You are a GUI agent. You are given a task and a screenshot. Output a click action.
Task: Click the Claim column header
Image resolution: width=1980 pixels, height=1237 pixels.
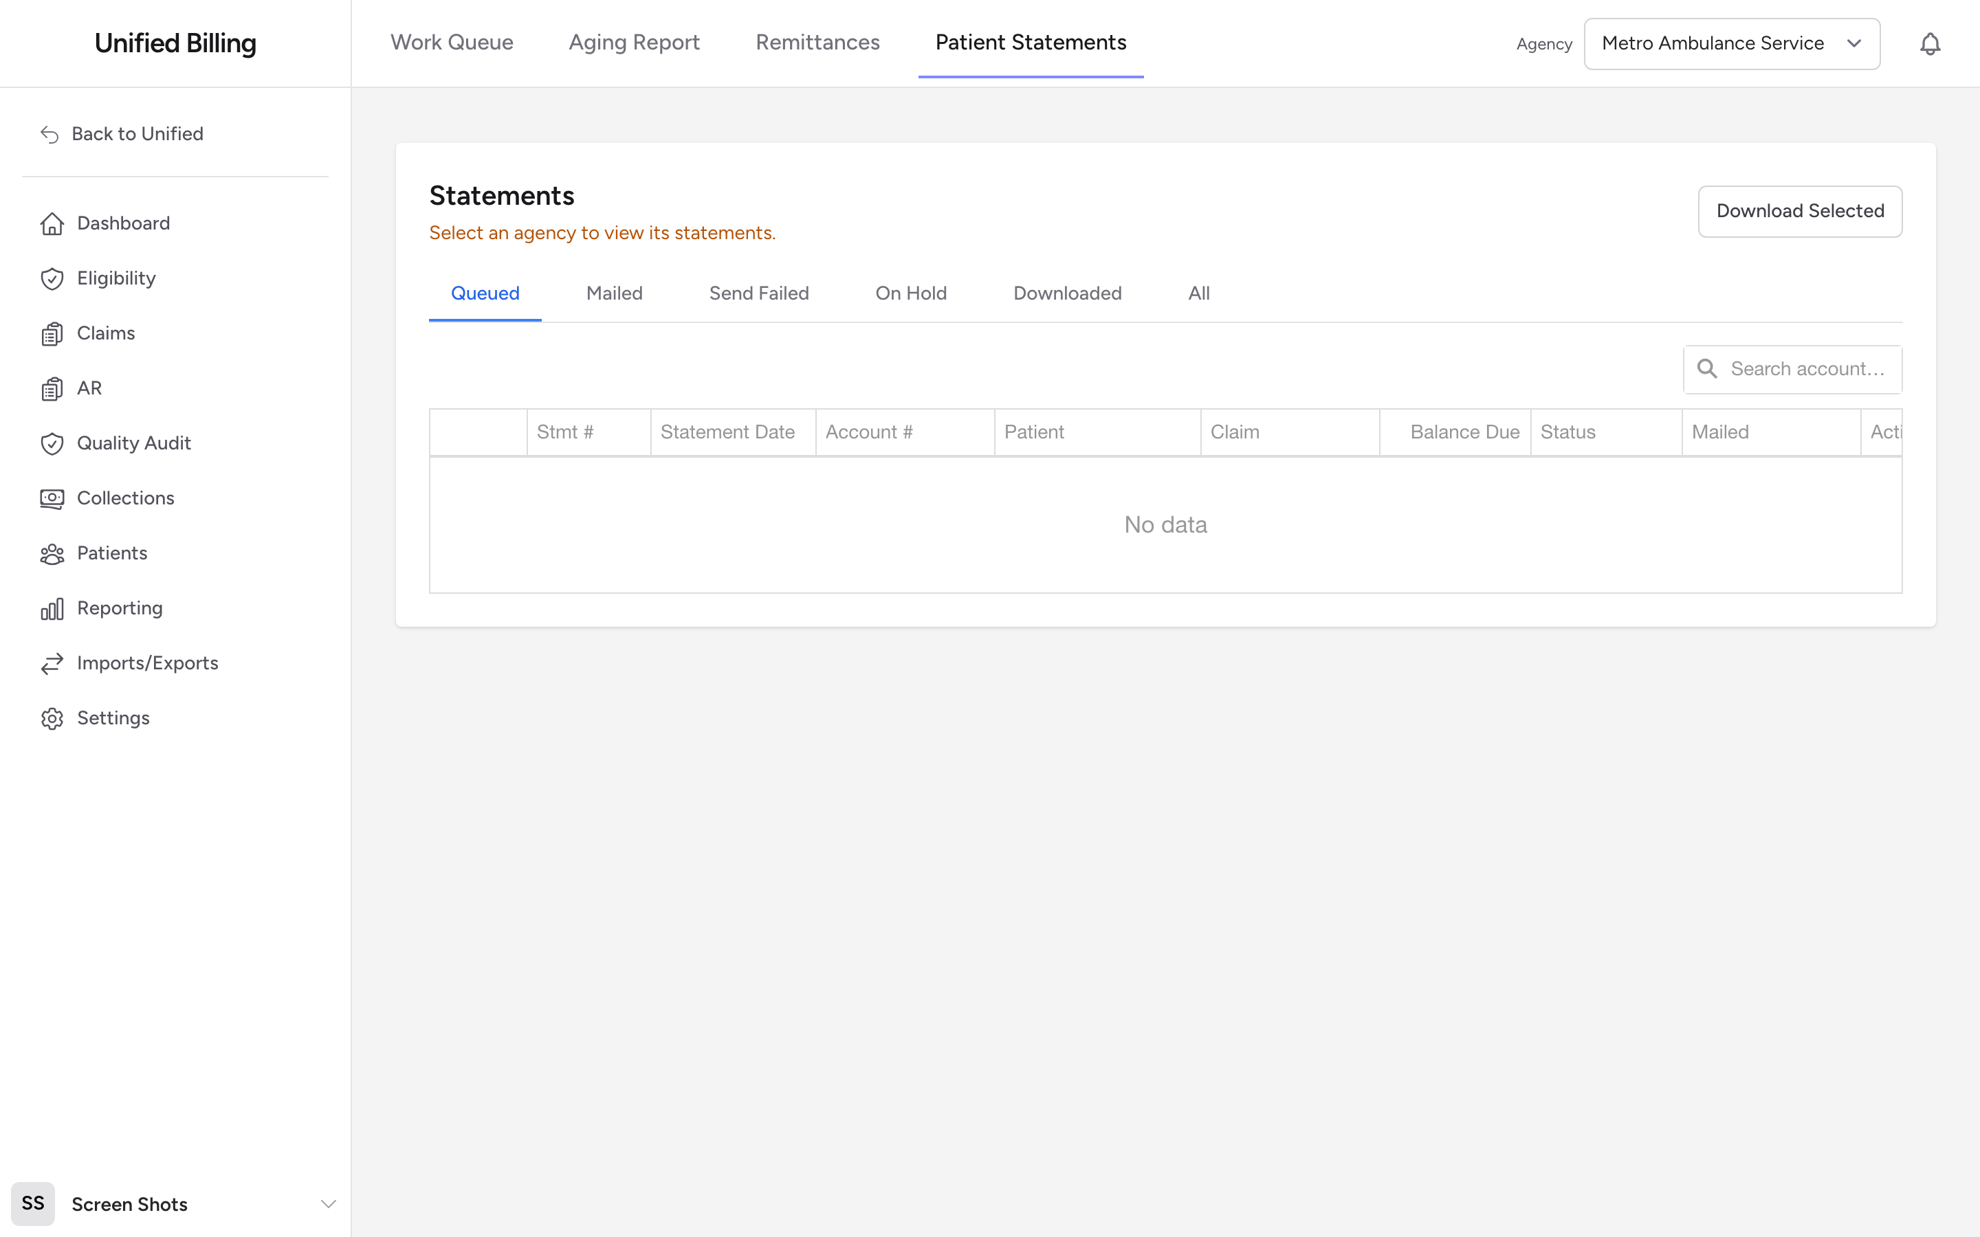(x=1290, y=433)
